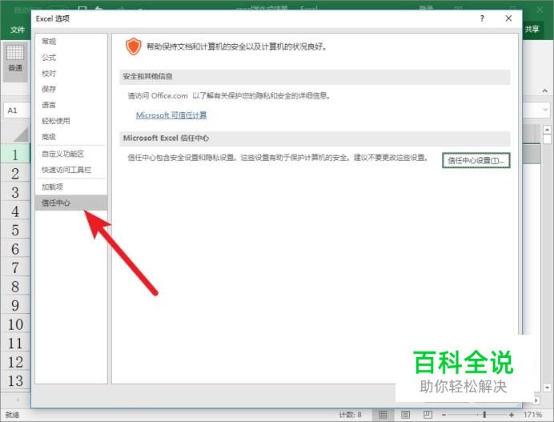Click the vertical scrollbar down arrow
Image resolution: width=554 pixels, height=422 pixels.
[x=547, y=388]
